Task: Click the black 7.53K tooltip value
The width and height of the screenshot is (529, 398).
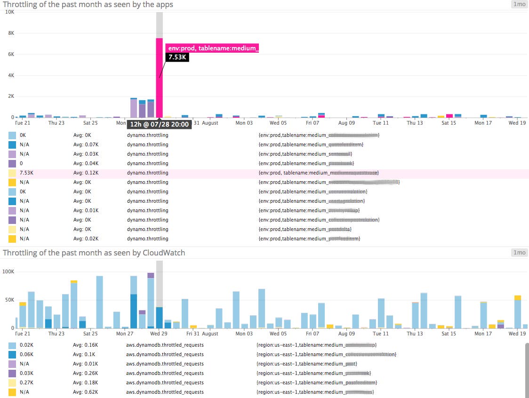Action: [176, 57]
